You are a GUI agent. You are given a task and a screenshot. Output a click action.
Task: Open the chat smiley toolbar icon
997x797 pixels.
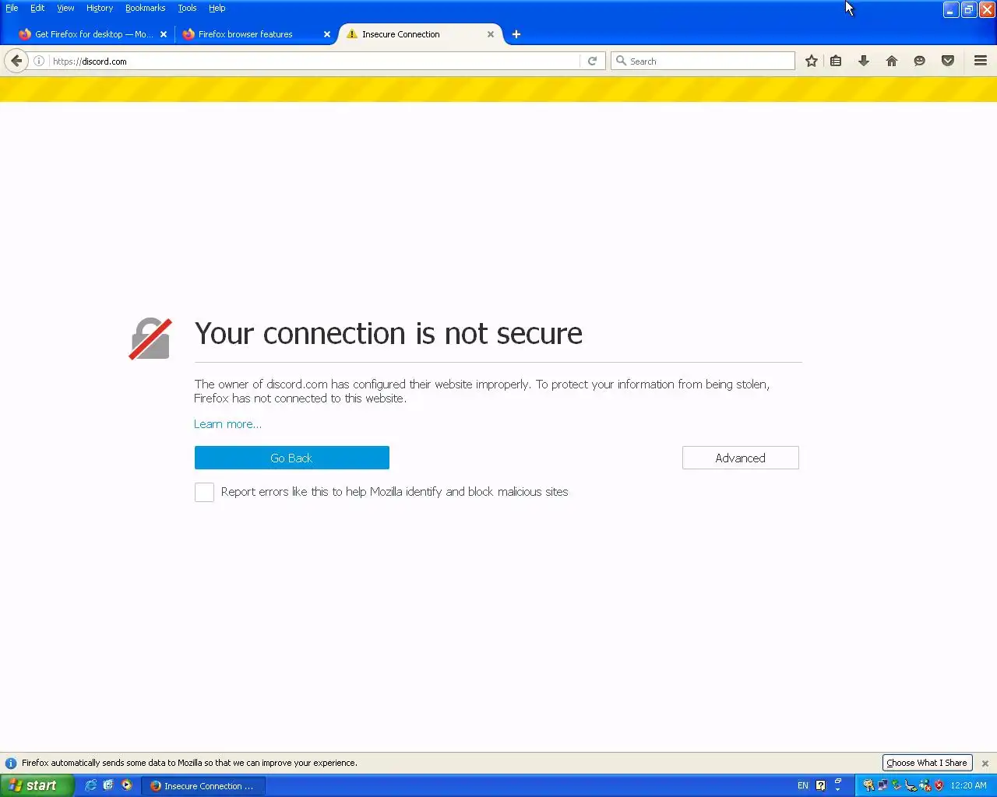(920, 61)
